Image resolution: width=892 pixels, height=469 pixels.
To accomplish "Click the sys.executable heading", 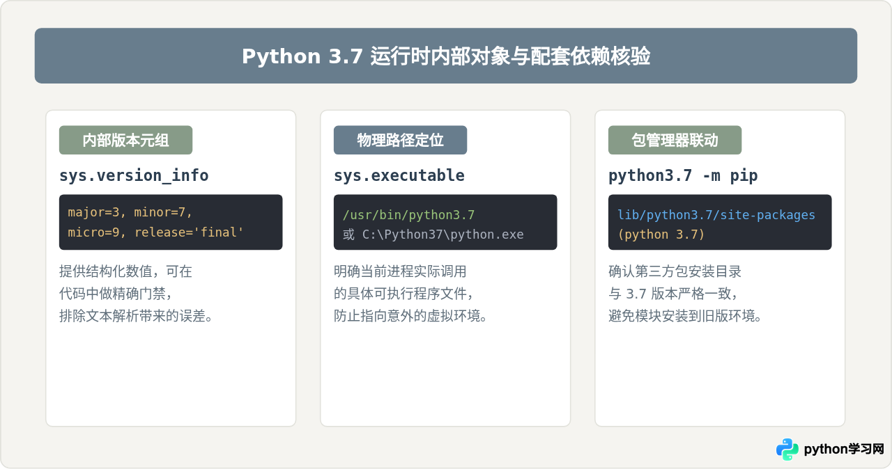I will (399, 175).
